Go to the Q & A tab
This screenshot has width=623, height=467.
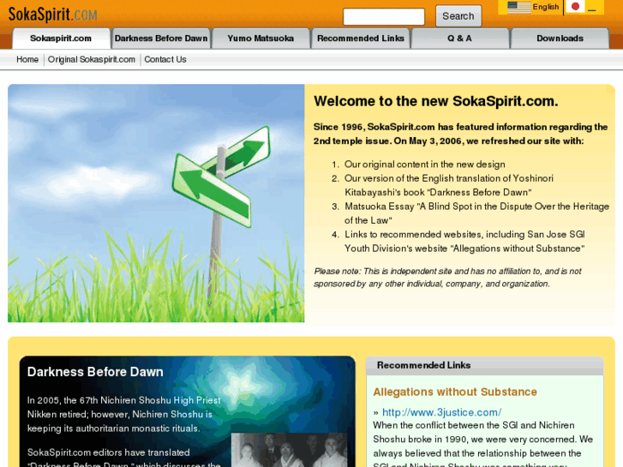coord(459,39)
